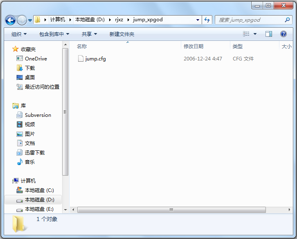Click the date 2006-12-24 4:47 cell

[202, 59]
